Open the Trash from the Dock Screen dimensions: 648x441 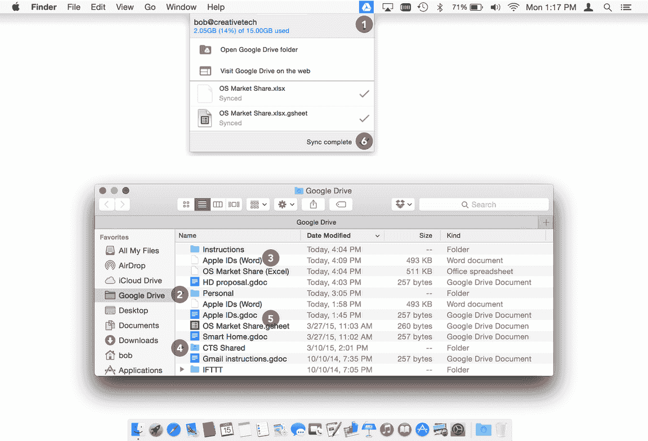501,430
